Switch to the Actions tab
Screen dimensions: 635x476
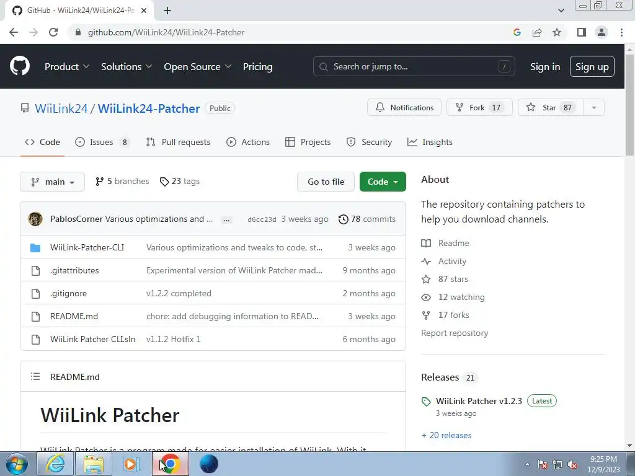[x=248, y=142]
